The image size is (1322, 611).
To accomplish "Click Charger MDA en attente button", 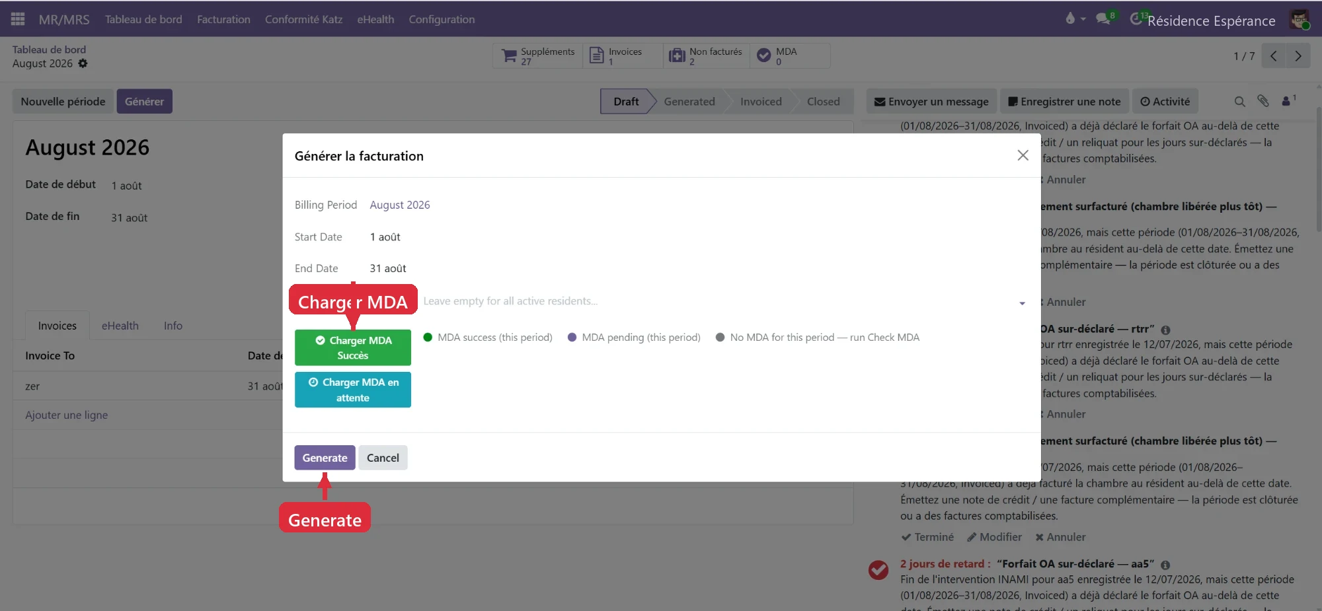I will click(353, 390).
